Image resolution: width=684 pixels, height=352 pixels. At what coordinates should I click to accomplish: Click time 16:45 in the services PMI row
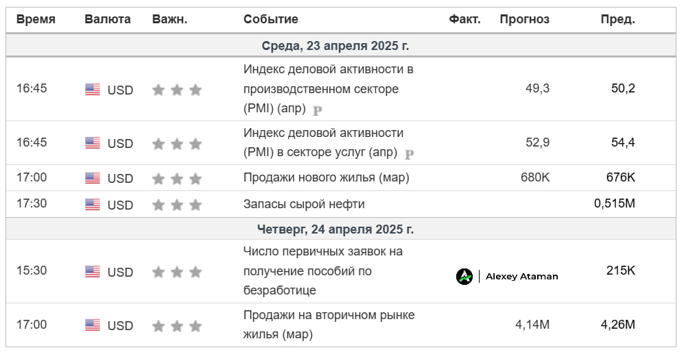(32, 142)
